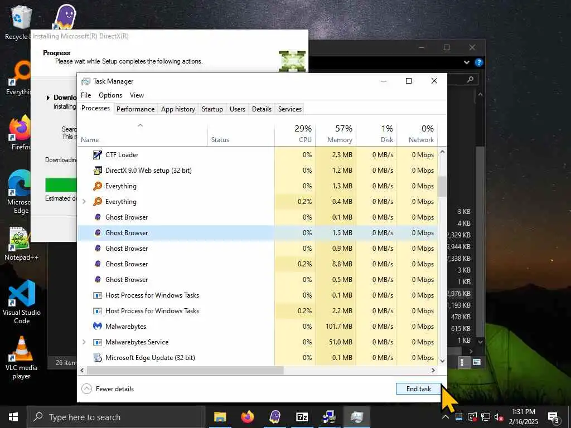This screenshot has height=428, width=571.
Task: Select the Host Process row using 0.1 MB
Action: pos(258,295)
